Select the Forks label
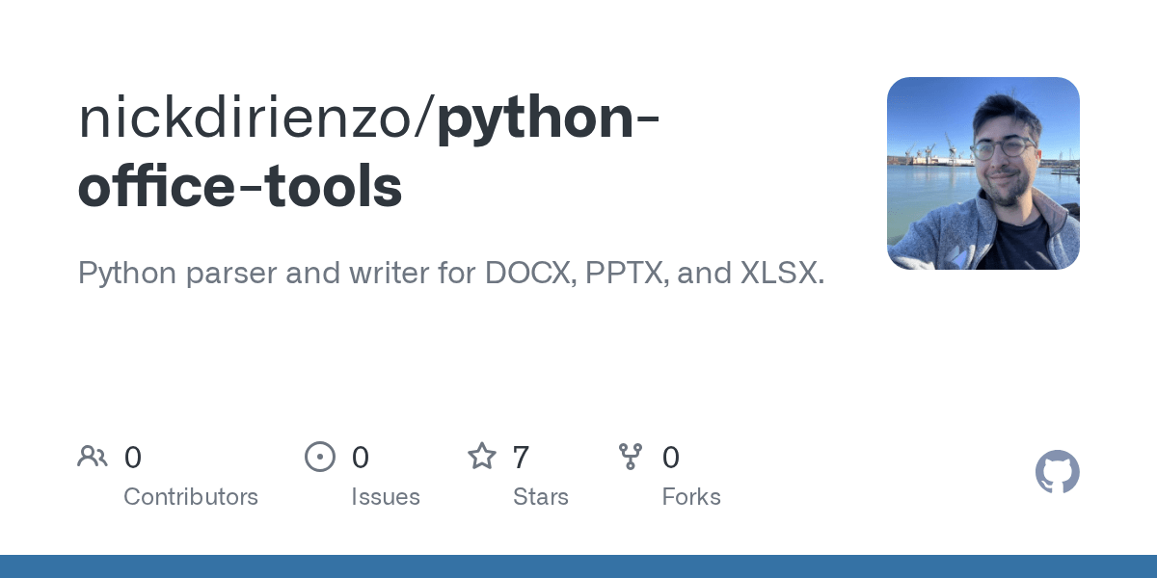This screenshot has height=578, width=1157. point(691,497)
